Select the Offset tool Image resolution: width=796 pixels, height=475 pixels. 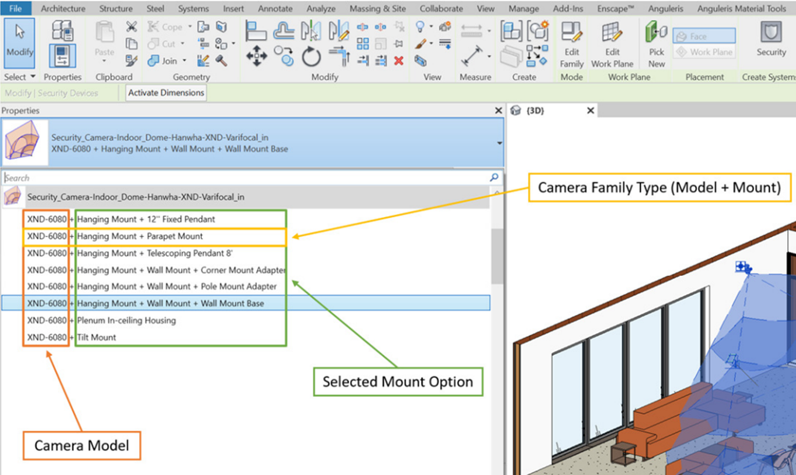click(x=283, y=31)
